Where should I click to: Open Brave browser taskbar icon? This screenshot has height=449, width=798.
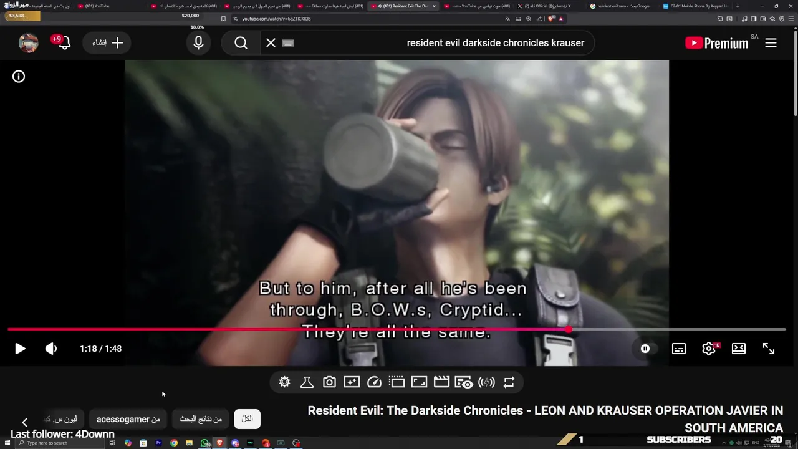[219, 443]
